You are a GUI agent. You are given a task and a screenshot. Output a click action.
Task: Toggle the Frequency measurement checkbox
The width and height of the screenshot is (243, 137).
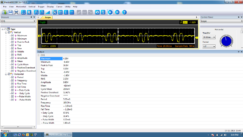12,80
